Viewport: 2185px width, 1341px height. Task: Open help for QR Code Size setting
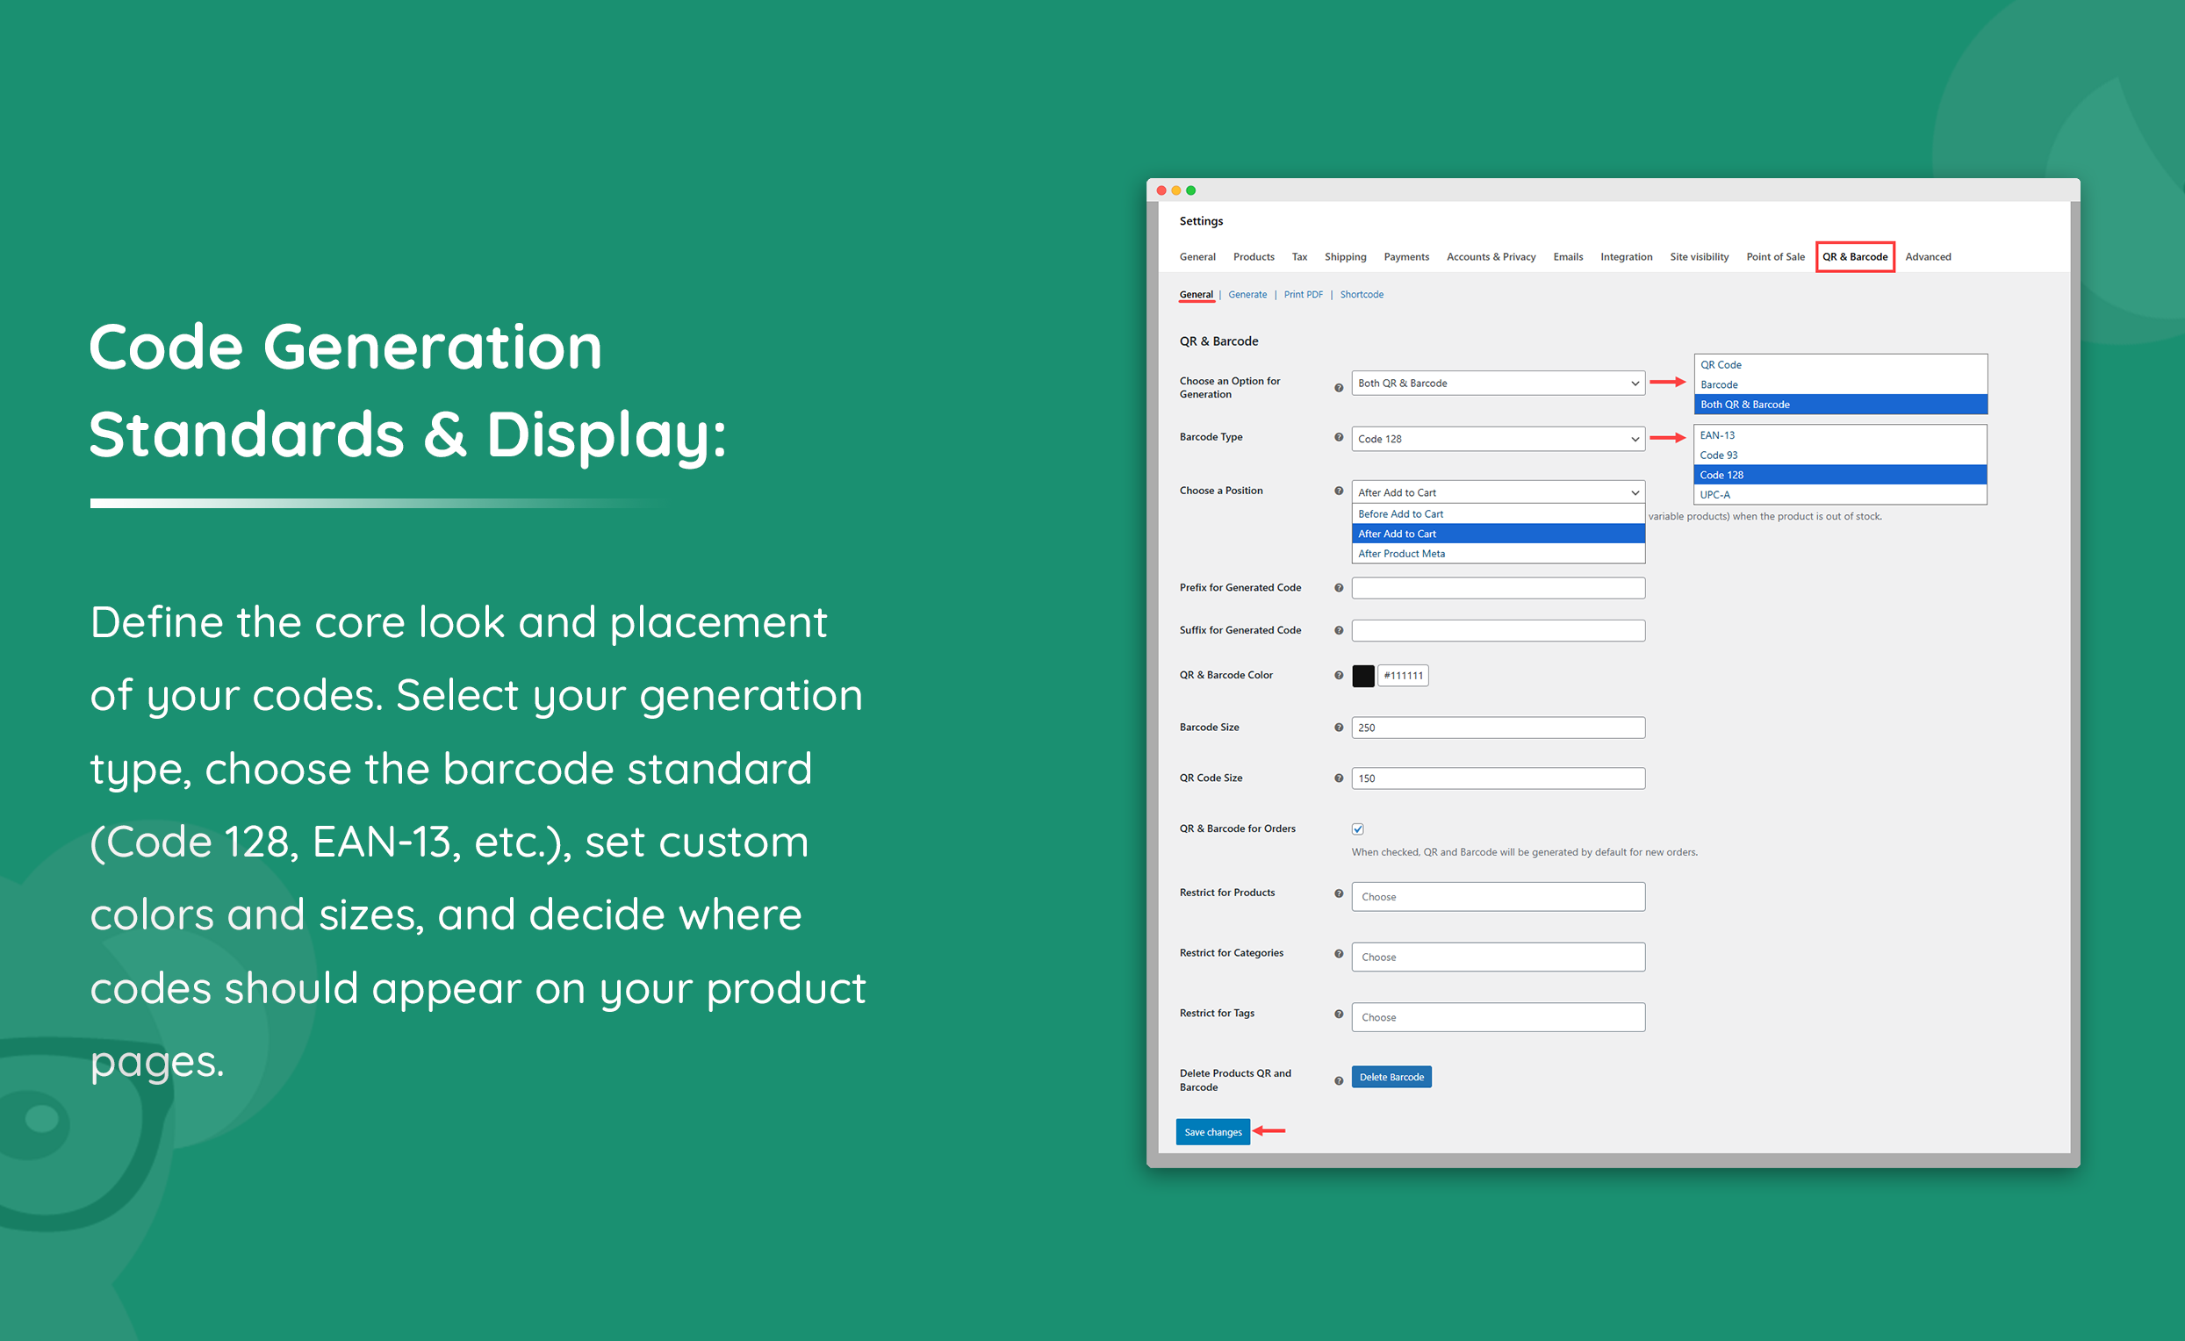coord(1338,778)
